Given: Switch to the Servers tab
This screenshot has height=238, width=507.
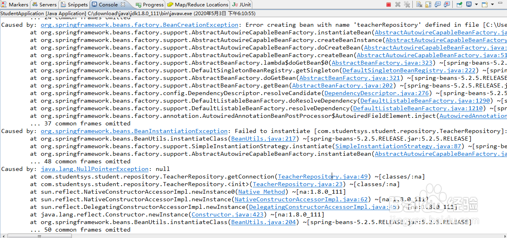Looking at the screenshot, I should [x=44, y=5].
